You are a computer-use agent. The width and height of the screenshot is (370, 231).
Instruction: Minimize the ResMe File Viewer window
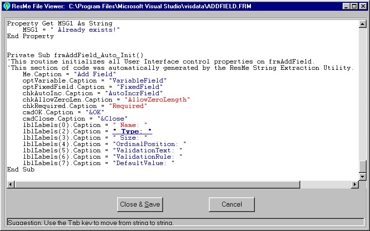point(346,6)
